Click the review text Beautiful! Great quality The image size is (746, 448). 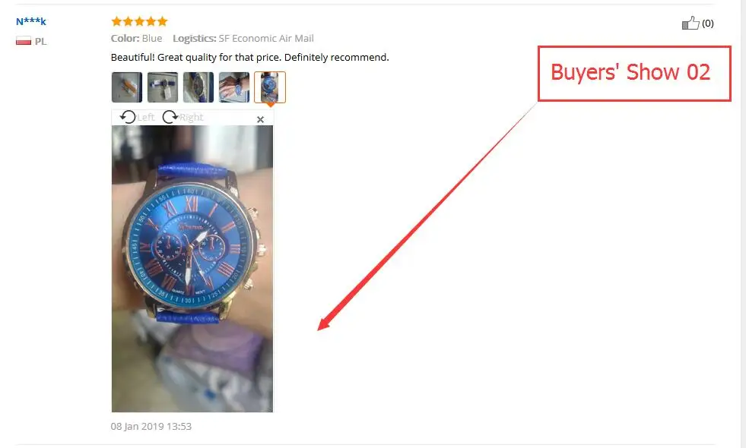[249, 58]
